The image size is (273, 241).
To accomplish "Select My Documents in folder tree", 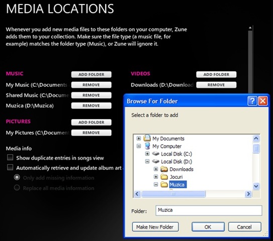I will 168,139.
